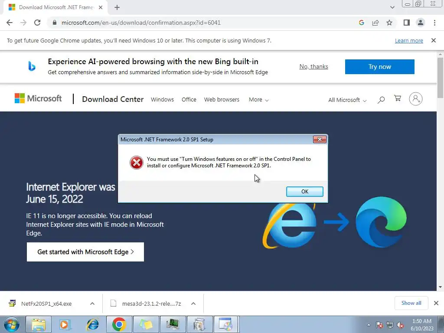Screen dimensions: 444x333
Task: Click the installer package taskbar icon
Action: (x=199, y=324)
